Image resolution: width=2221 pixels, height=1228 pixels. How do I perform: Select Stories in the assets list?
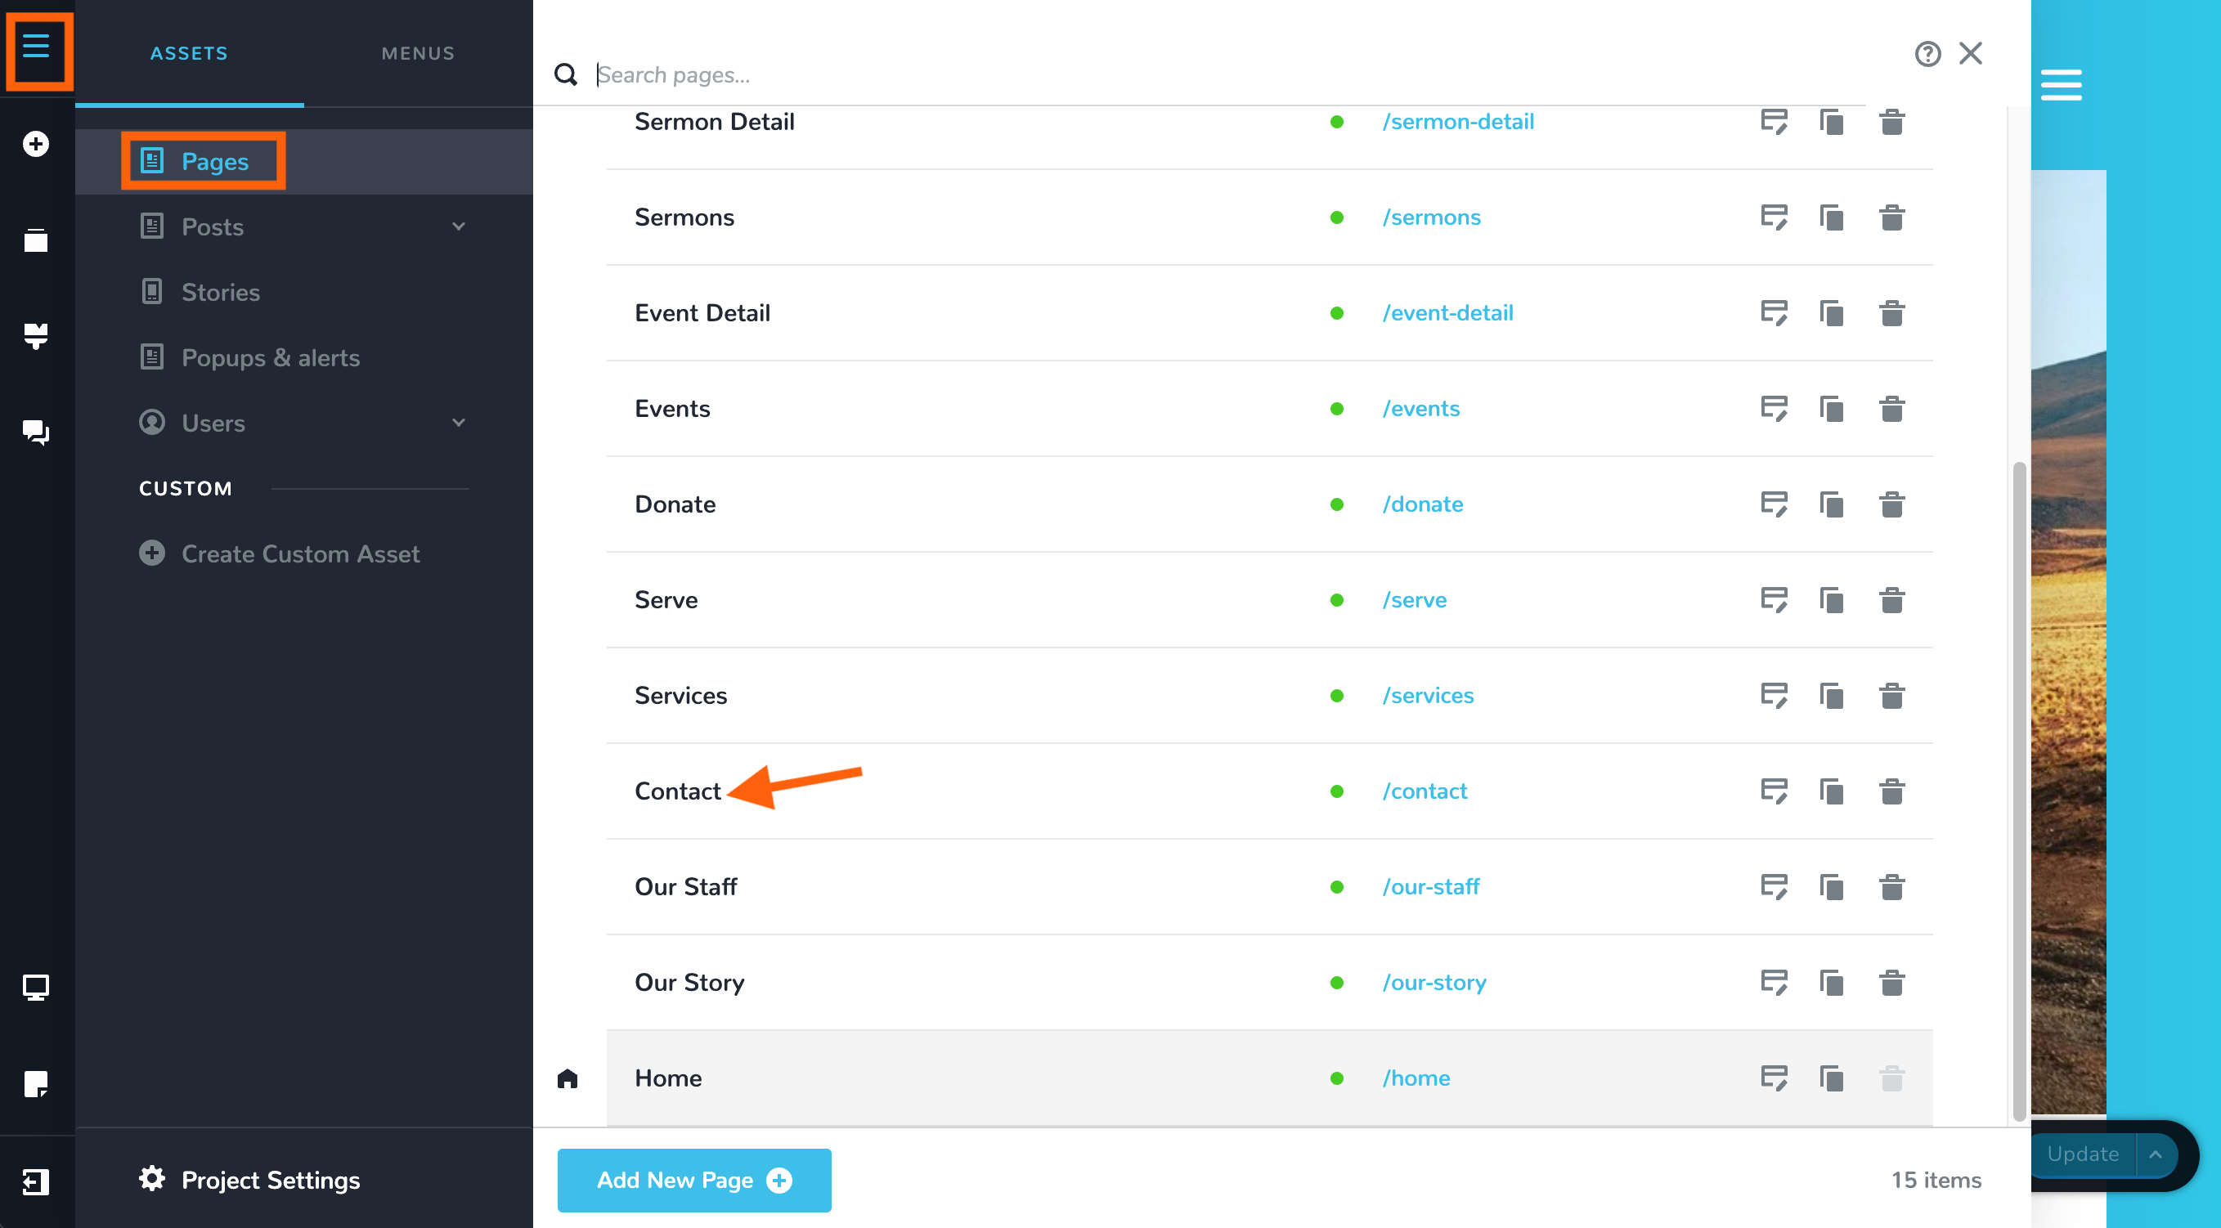221,292
